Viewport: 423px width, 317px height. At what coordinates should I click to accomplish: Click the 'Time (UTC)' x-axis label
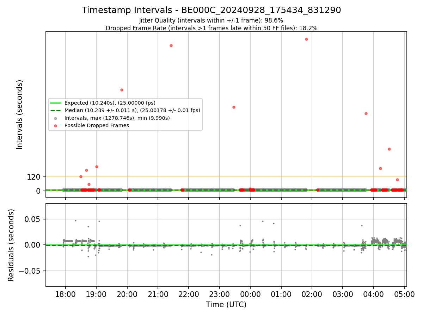click(x=226, y=305)
